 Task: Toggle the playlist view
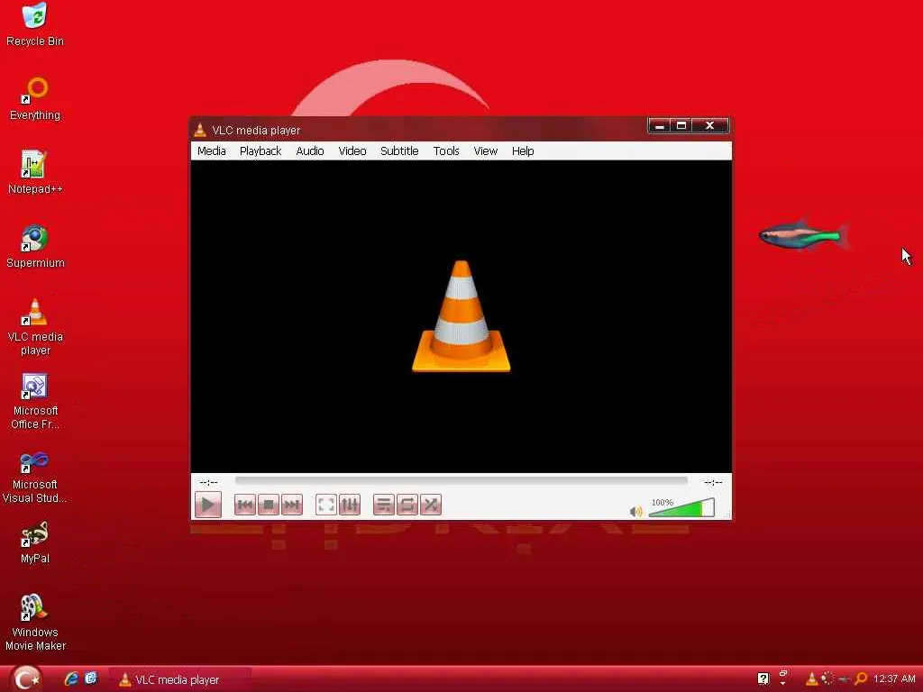coord(384,505)
